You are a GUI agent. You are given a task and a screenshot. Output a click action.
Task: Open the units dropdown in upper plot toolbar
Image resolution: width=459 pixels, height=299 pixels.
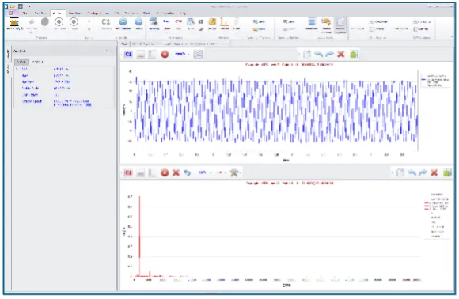(189, 54)
